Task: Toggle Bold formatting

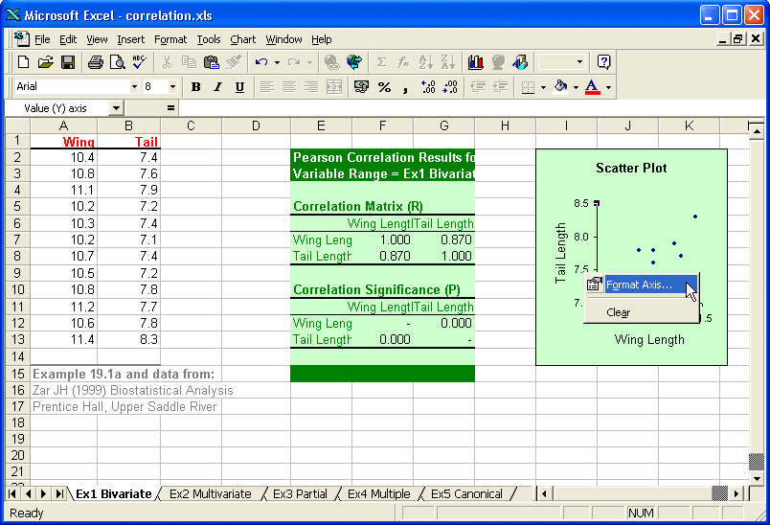Action: 195,86
